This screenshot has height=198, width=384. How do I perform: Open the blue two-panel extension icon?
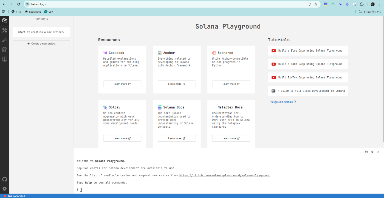pos(326,4)
